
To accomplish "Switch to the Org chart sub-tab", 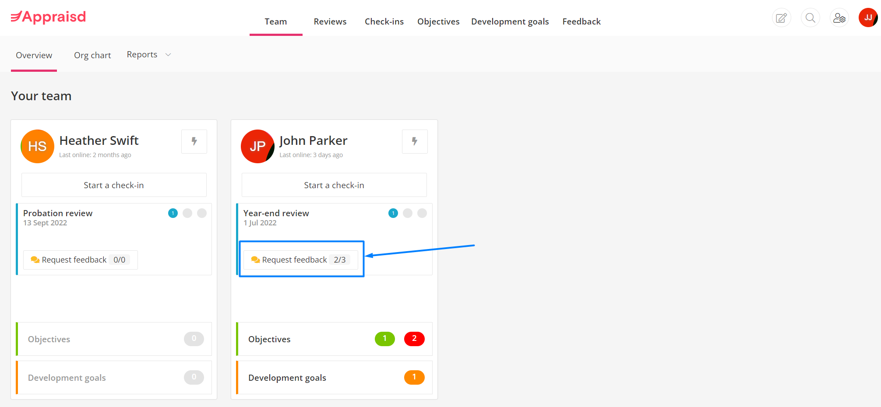I will 92,55.
